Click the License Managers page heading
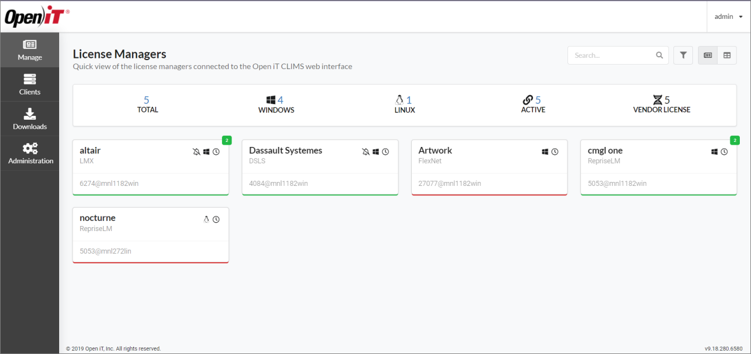 [x=119, y=54]
